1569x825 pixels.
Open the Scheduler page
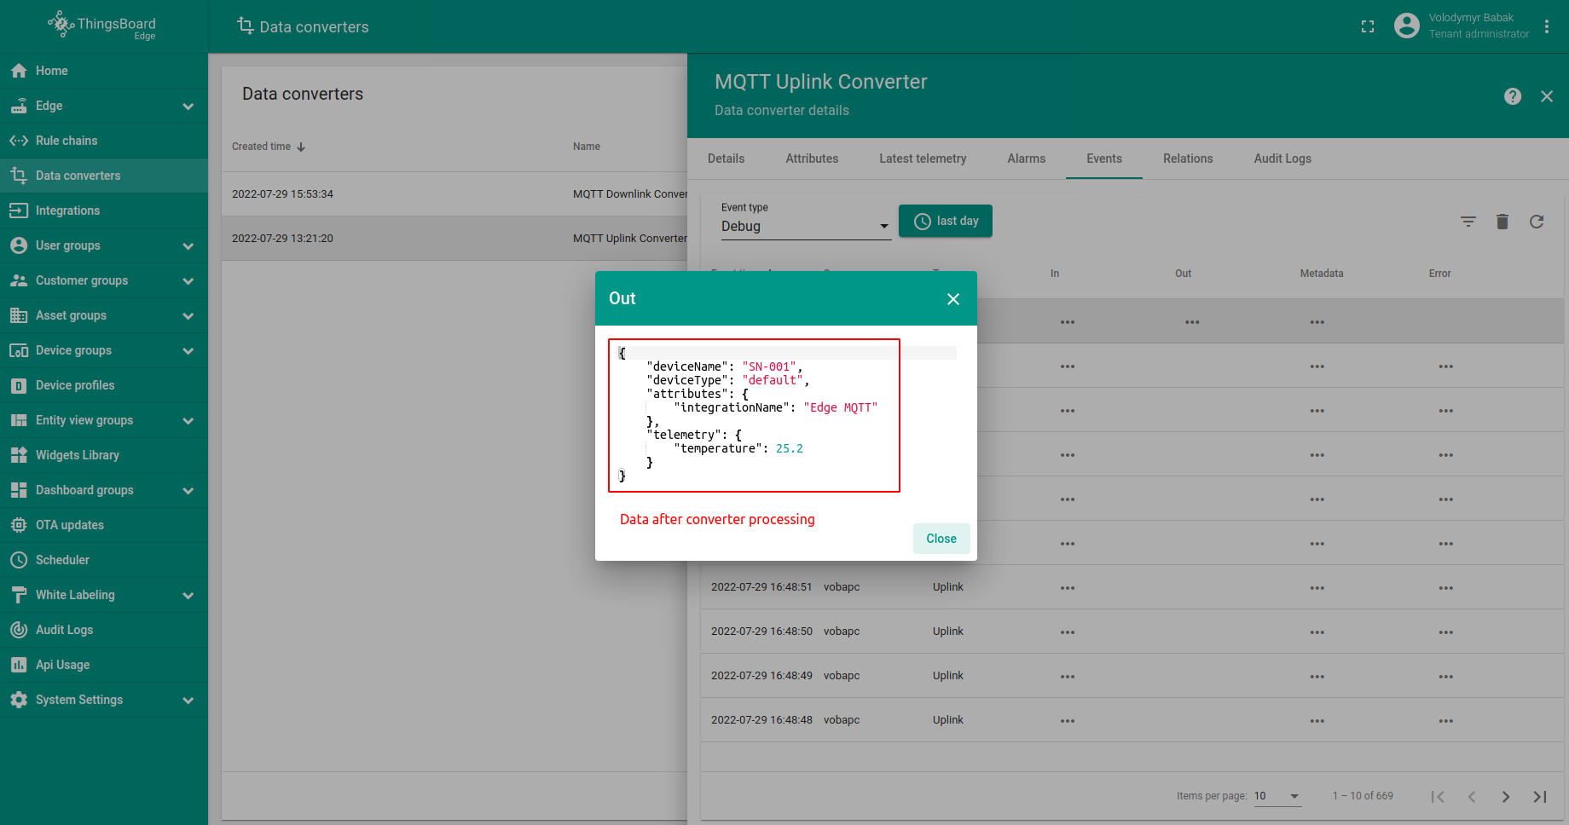coord(104,560)
